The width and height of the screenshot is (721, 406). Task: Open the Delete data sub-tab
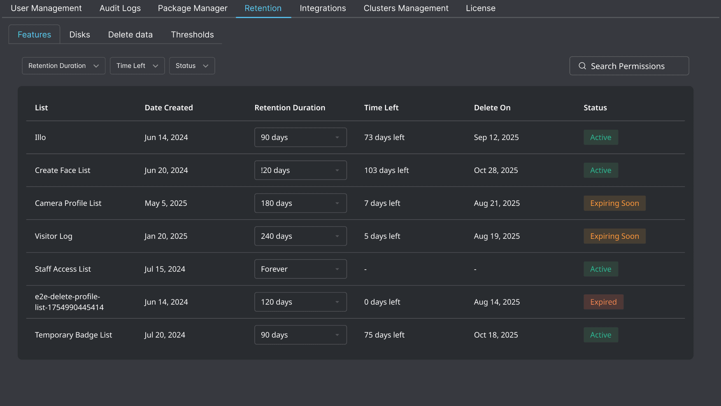pos(130,35)
